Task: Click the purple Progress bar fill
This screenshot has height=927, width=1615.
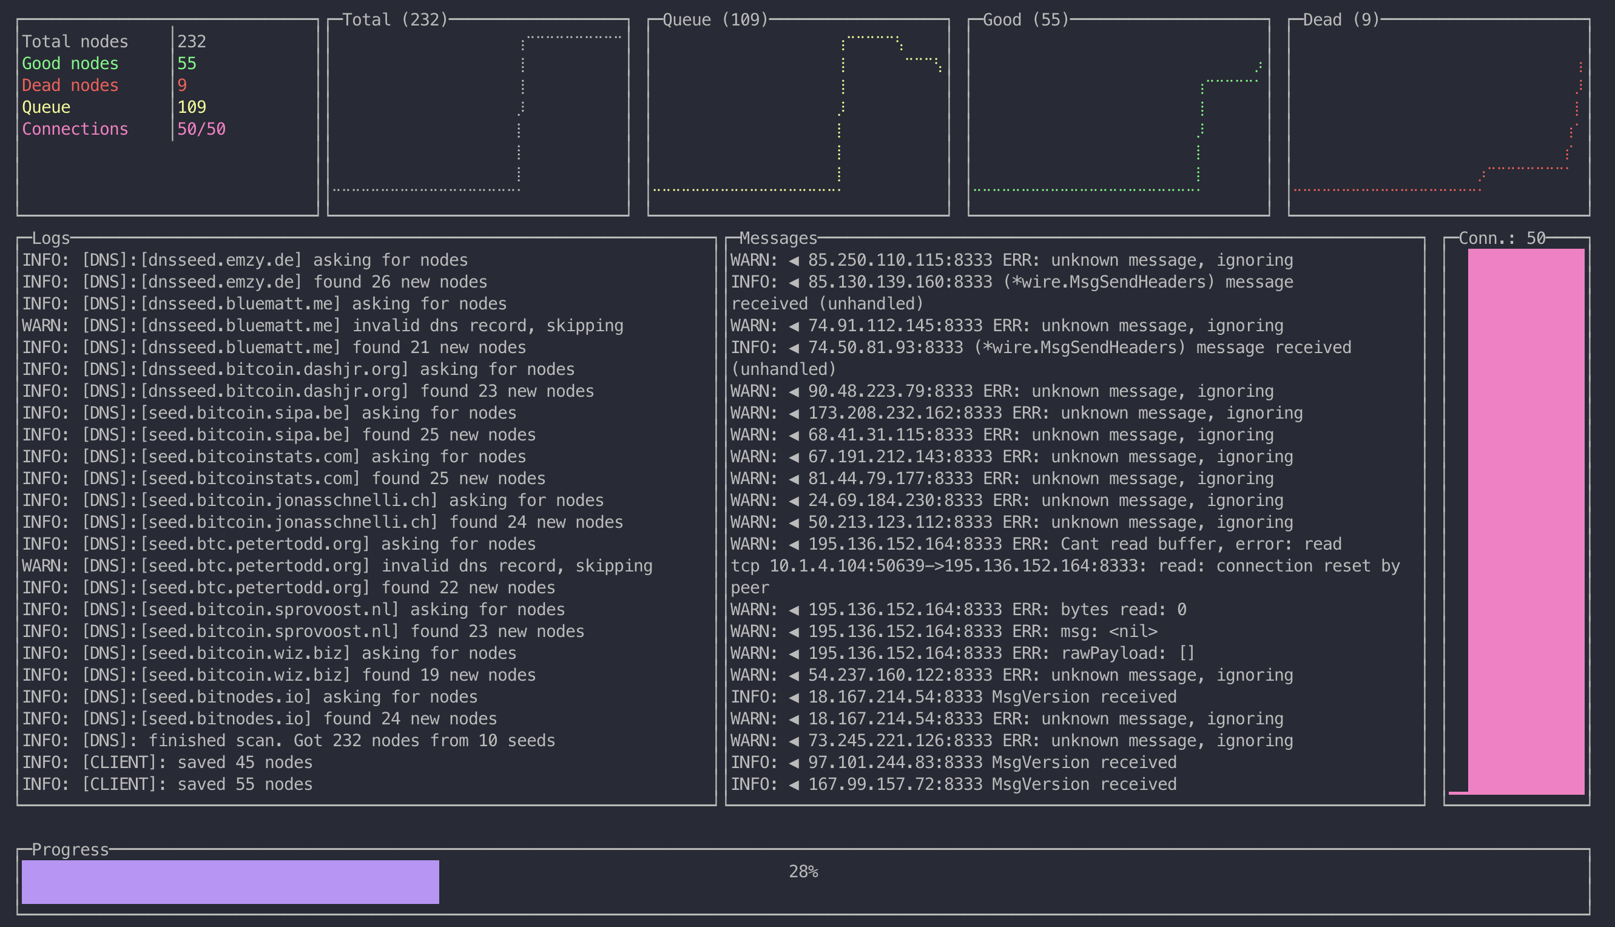Action: pos(230,881)
